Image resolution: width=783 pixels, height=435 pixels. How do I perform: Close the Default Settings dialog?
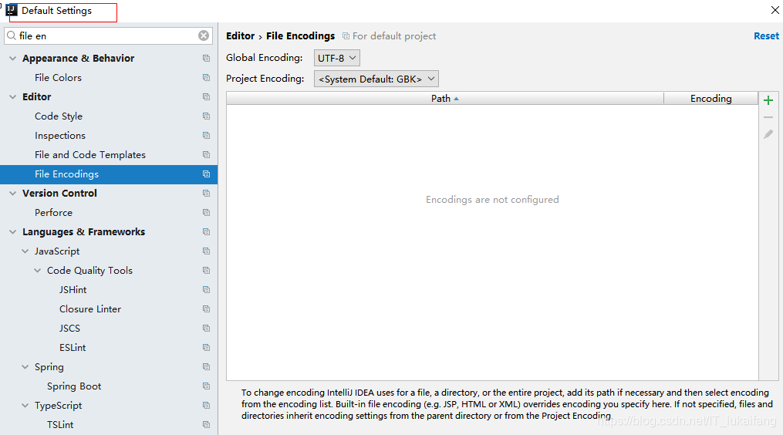click(x=775, y=10)
